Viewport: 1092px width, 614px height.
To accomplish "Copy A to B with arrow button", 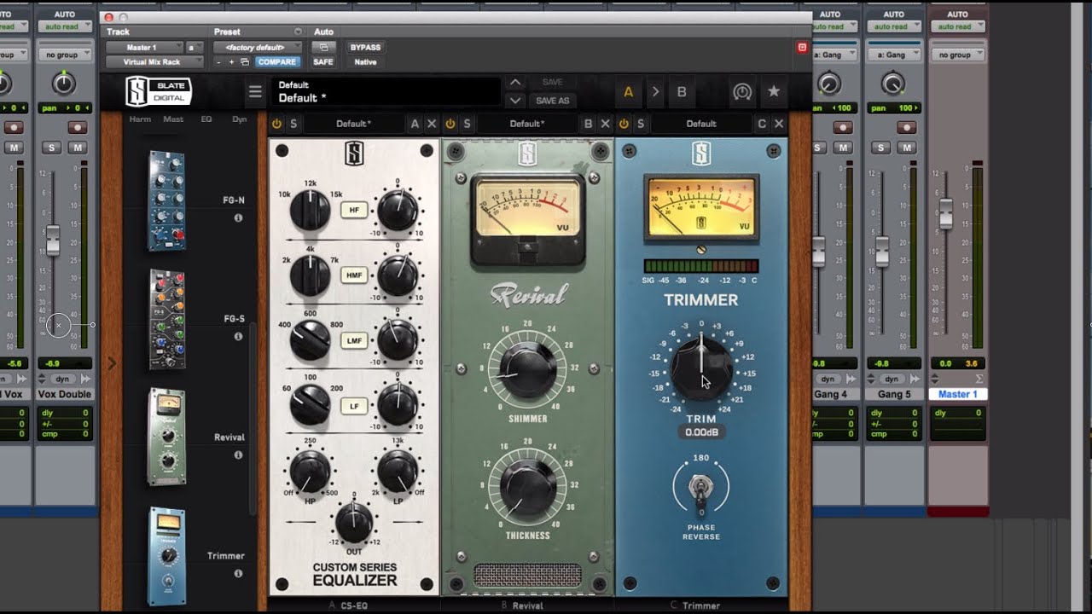I will coord(655,92).
